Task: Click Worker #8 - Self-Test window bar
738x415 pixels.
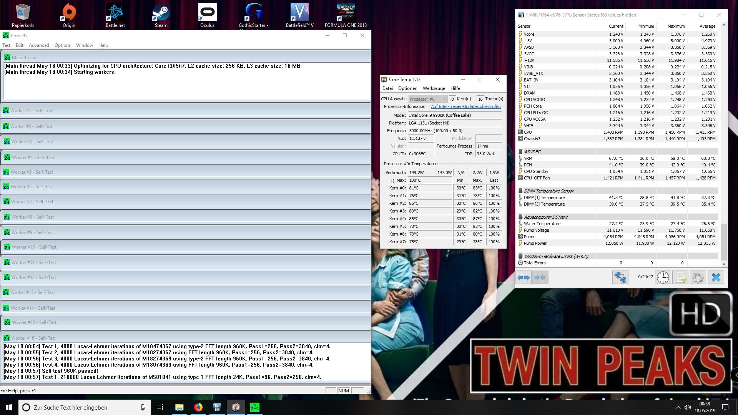Action: pyautogui.click(x=185, y=217)
